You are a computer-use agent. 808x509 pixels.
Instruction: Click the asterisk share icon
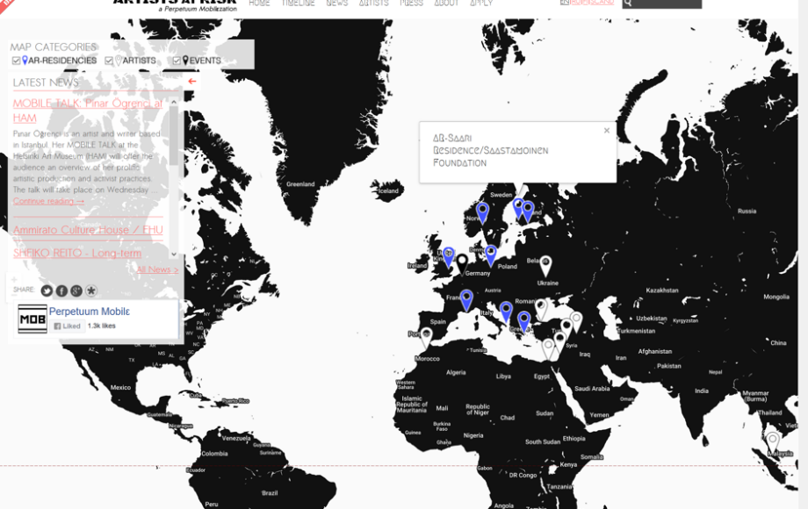91,290
